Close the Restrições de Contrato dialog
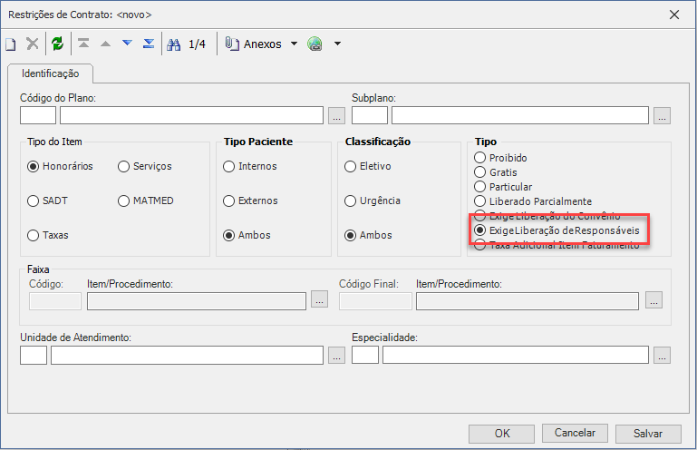The width and height of the screenshot is (697, 450). 673,15
